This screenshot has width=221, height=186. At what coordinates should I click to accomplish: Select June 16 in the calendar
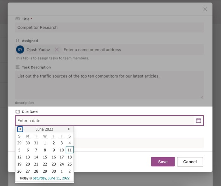(54, 157)
